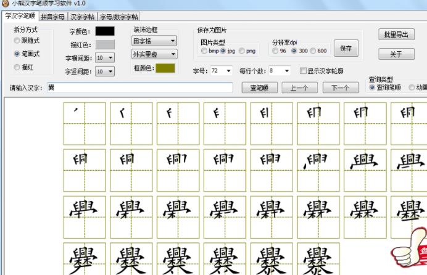Image resolution: width=427 pixels, height=275 pixels.
Task: Expand the 外实里虚 line style dropdown
Action: click(154, 54)
